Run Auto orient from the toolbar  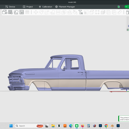16,12
